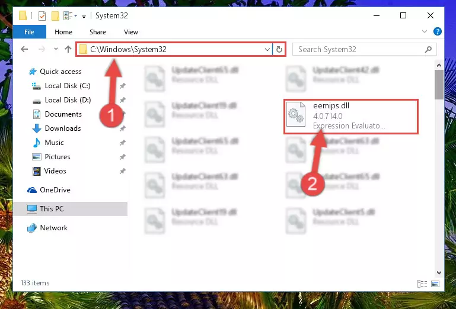Open the File menu

(x=29, y=32)
